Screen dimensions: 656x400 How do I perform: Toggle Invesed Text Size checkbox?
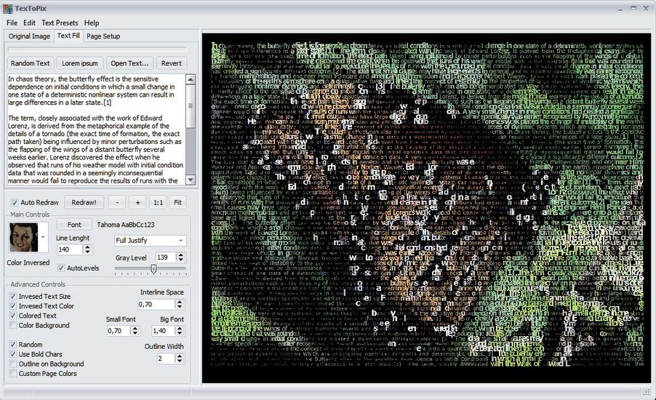click(13, 296)
